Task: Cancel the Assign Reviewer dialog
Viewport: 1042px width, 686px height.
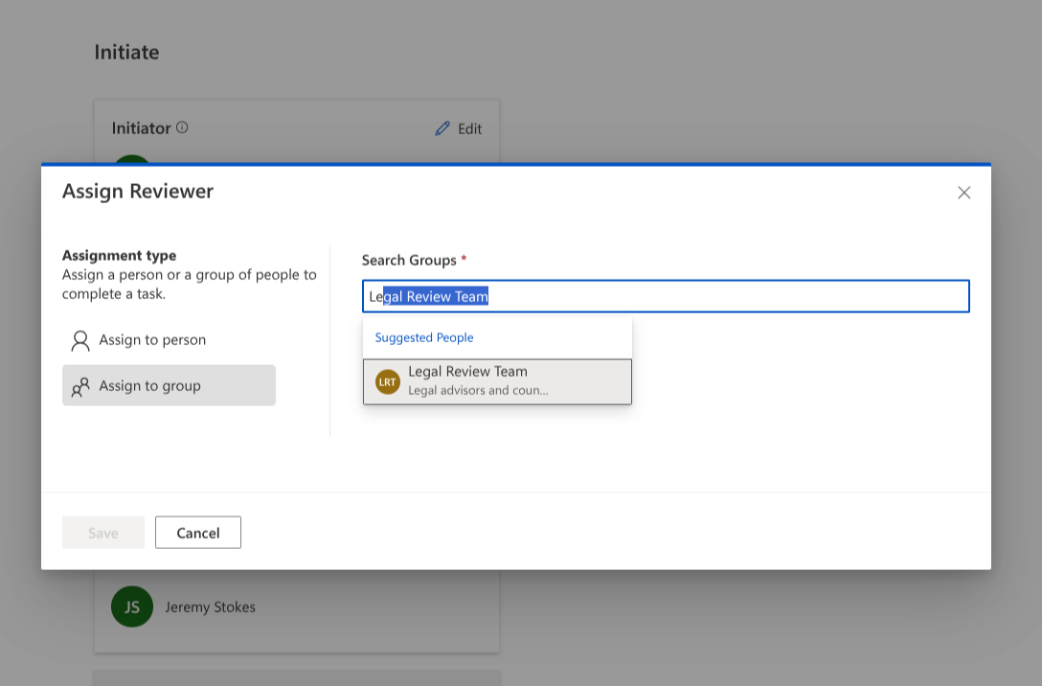Action: coord(197,532)
